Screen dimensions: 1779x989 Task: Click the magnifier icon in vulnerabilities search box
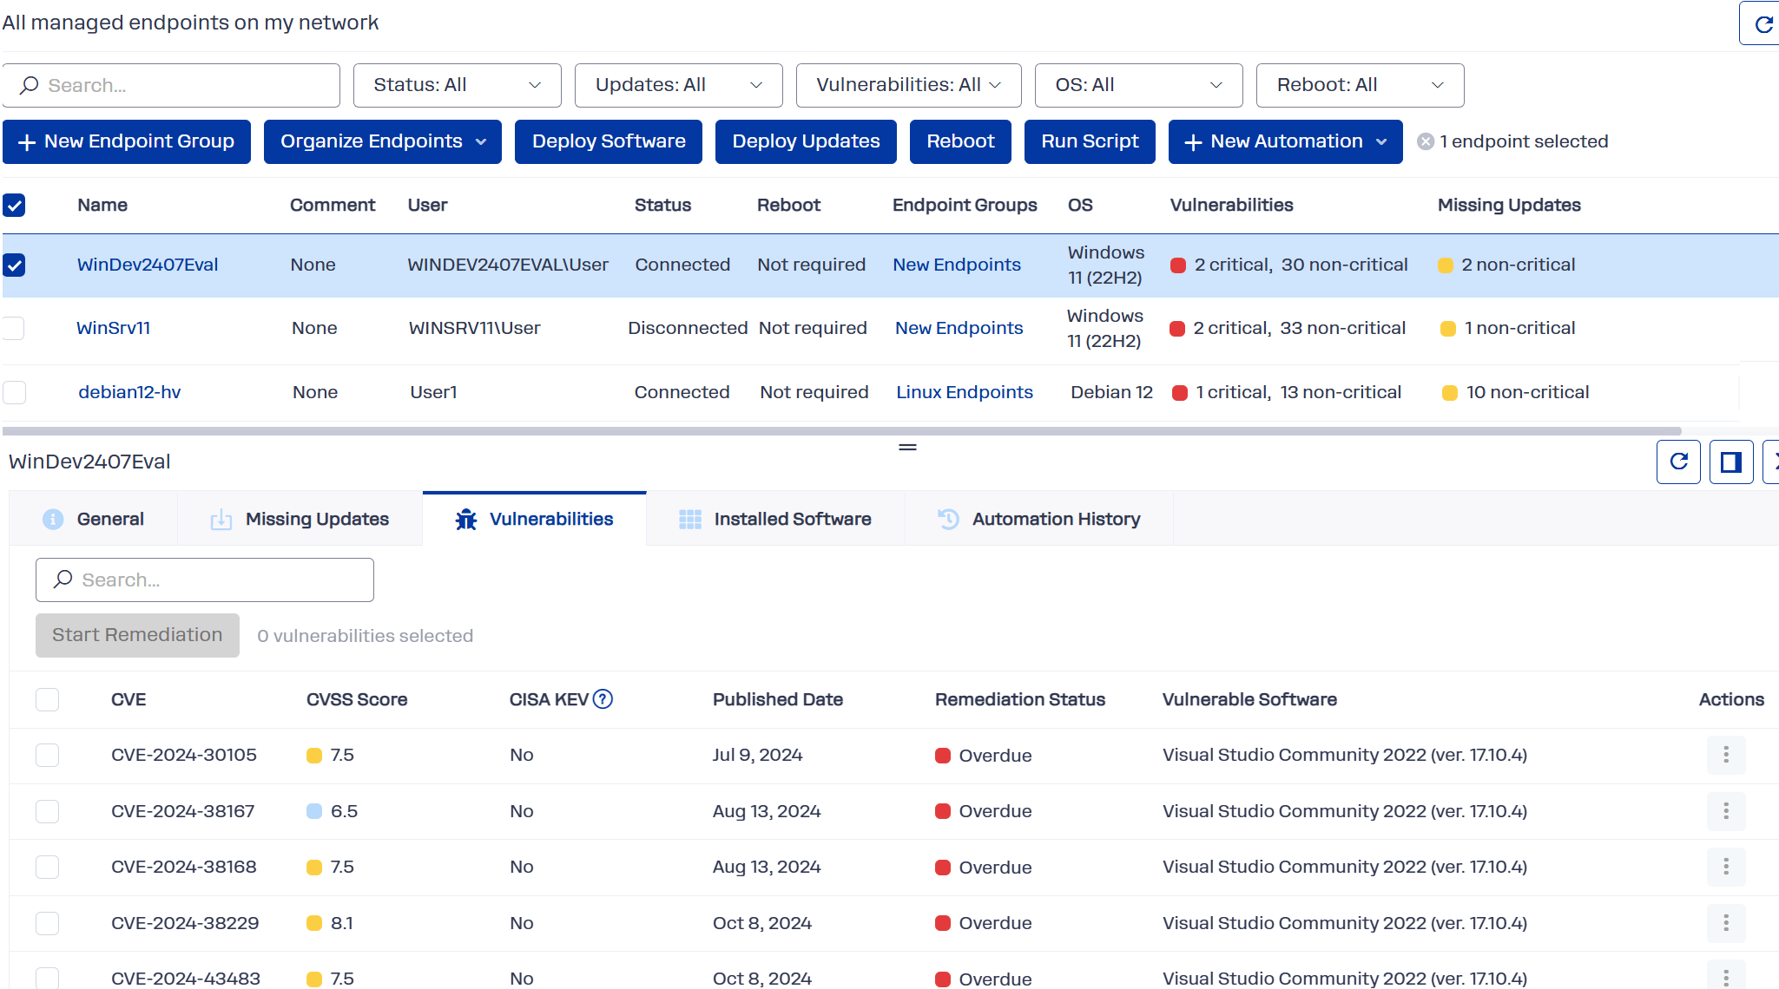[63, 580]
